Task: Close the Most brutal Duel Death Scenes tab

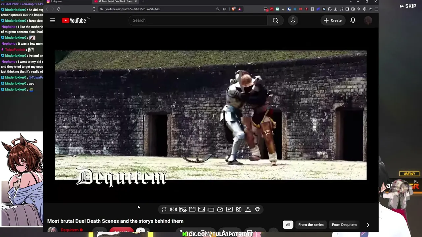Action: coord(136,1)
